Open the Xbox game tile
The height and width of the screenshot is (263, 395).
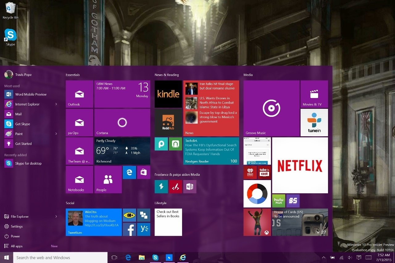[257, 222]
